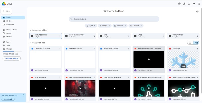Viewport: 202px width, 103px height.
Task: Open the Type filter dropdown
Action: [x=91, y=25]
